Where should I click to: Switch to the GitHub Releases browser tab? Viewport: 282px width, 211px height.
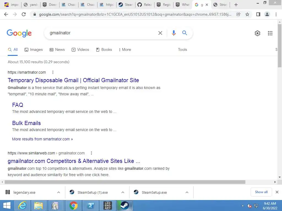click(x=145, y=5)
